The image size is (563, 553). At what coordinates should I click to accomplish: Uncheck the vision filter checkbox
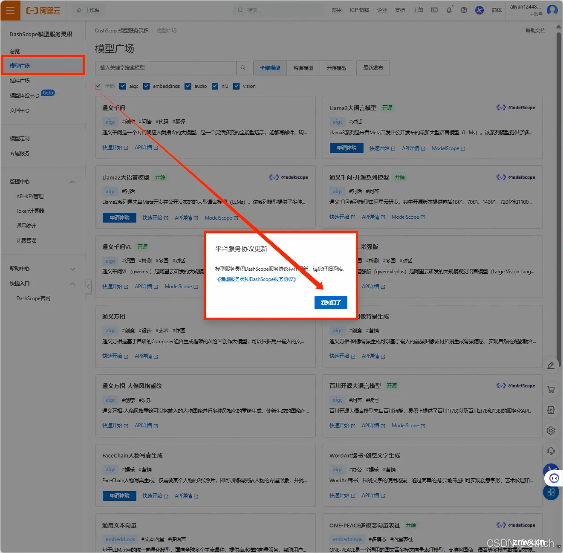point(237,86)
